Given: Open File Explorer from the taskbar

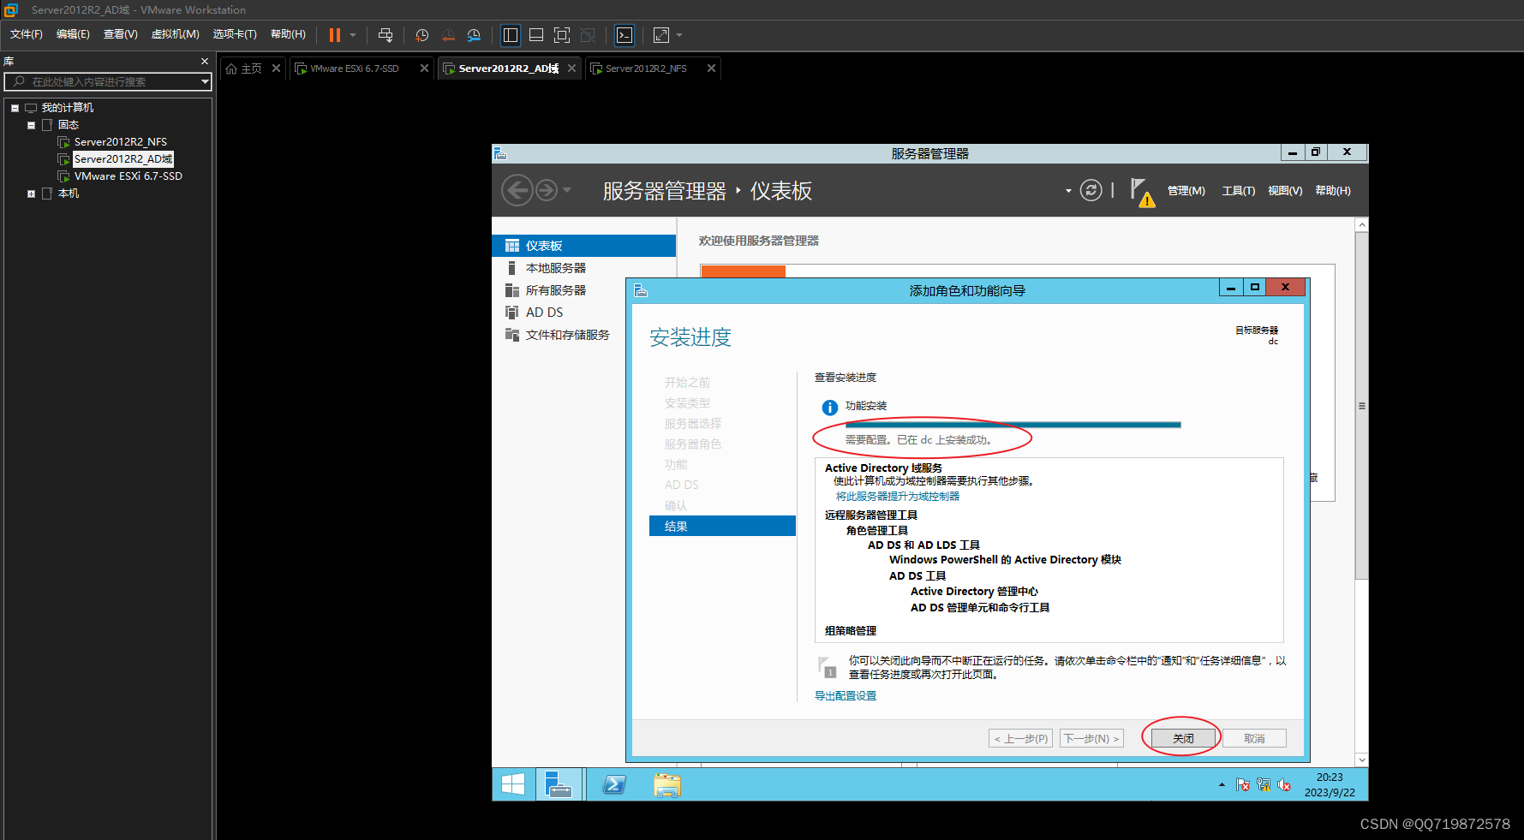Looking at the screenshot, I should pyautogui.click(x=667, y=784).
